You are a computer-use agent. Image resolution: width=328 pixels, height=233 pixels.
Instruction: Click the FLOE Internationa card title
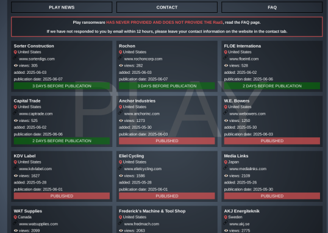[243, 46]
